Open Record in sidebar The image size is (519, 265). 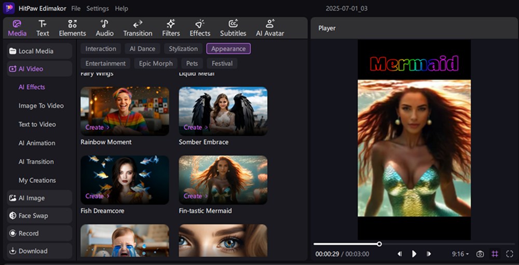pyautogui.click(x=39, y=233)
